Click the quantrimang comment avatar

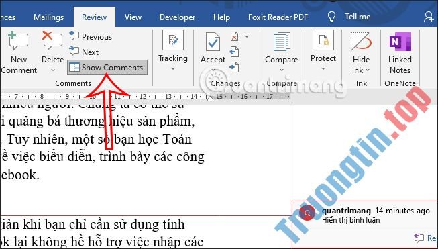pos(307,213)
